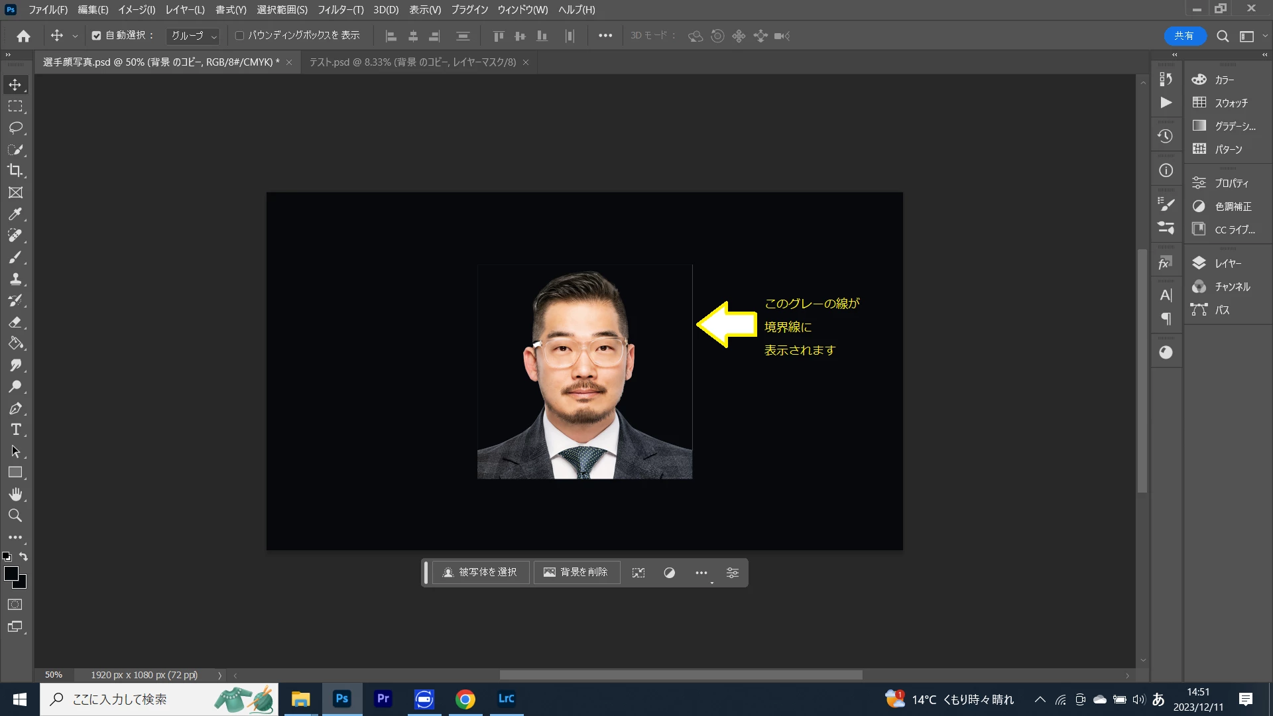Toggle the 自動選択 checkbox
1273x716 pixels.
97,36
